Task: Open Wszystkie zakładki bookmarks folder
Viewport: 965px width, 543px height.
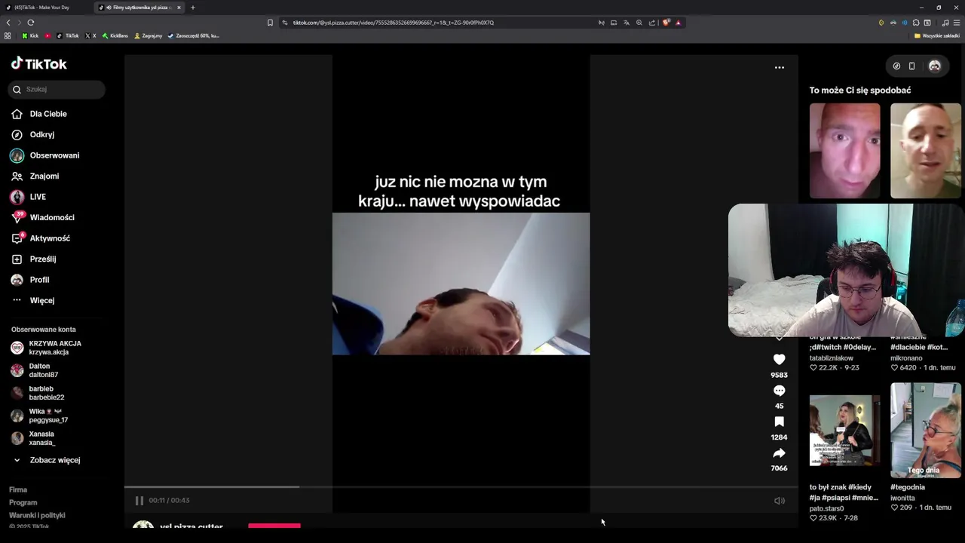Action: pos(937,35)
